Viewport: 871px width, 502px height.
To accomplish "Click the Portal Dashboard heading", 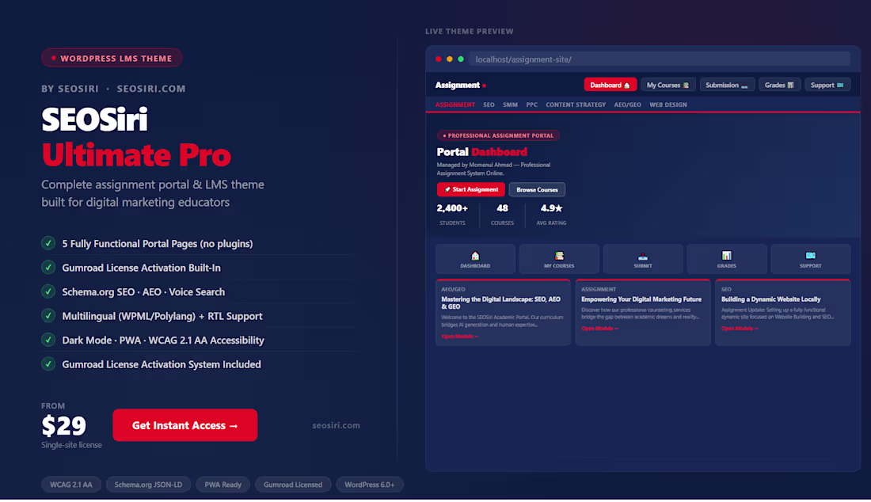I will click(482, 152).
